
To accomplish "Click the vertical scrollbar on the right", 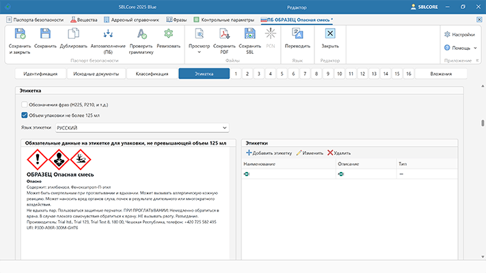I will [x=483, y=123].
